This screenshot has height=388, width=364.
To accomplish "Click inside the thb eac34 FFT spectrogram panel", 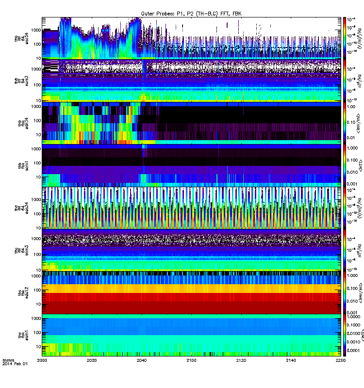I will click(x=191, y=38).
